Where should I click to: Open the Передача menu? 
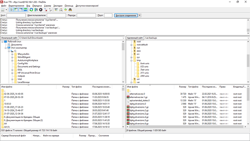37,6
